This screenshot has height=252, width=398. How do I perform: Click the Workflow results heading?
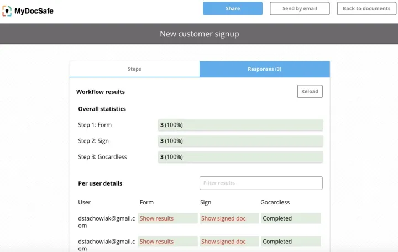101,92
